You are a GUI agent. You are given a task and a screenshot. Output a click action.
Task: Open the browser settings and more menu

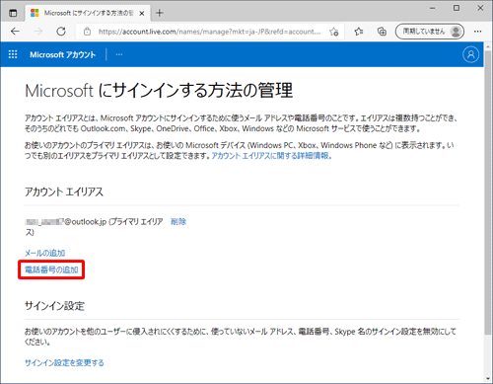pos(478,32)
